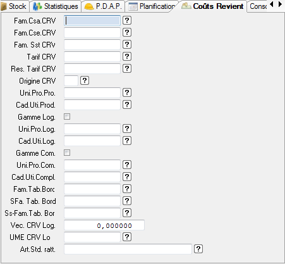
Task: Click the Cad.Uti.Prod. text field
Action: coord(92,104)
